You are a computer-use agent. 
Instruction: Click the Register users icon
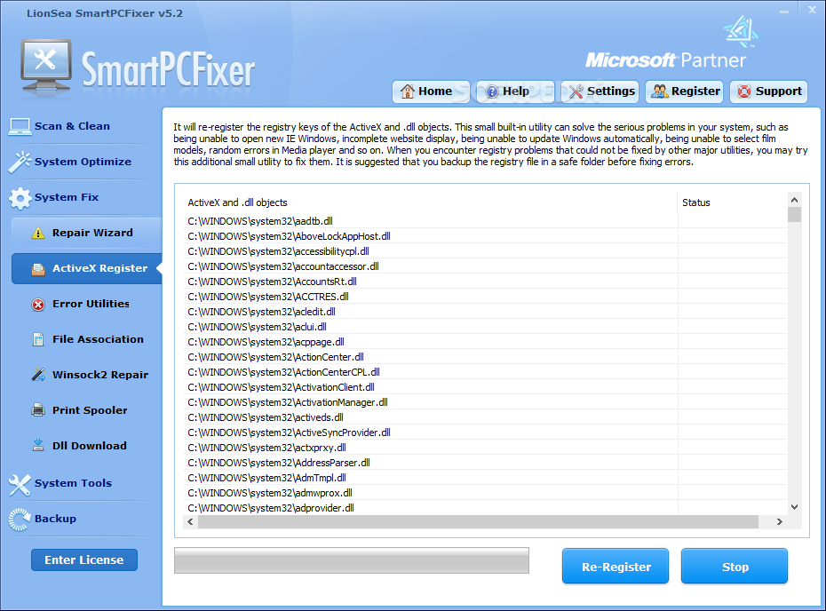[660, 91]
